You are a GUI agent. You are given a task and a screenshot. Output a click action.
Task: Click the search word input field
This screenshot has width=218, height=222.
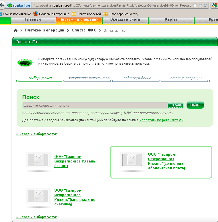pos(94,105)
